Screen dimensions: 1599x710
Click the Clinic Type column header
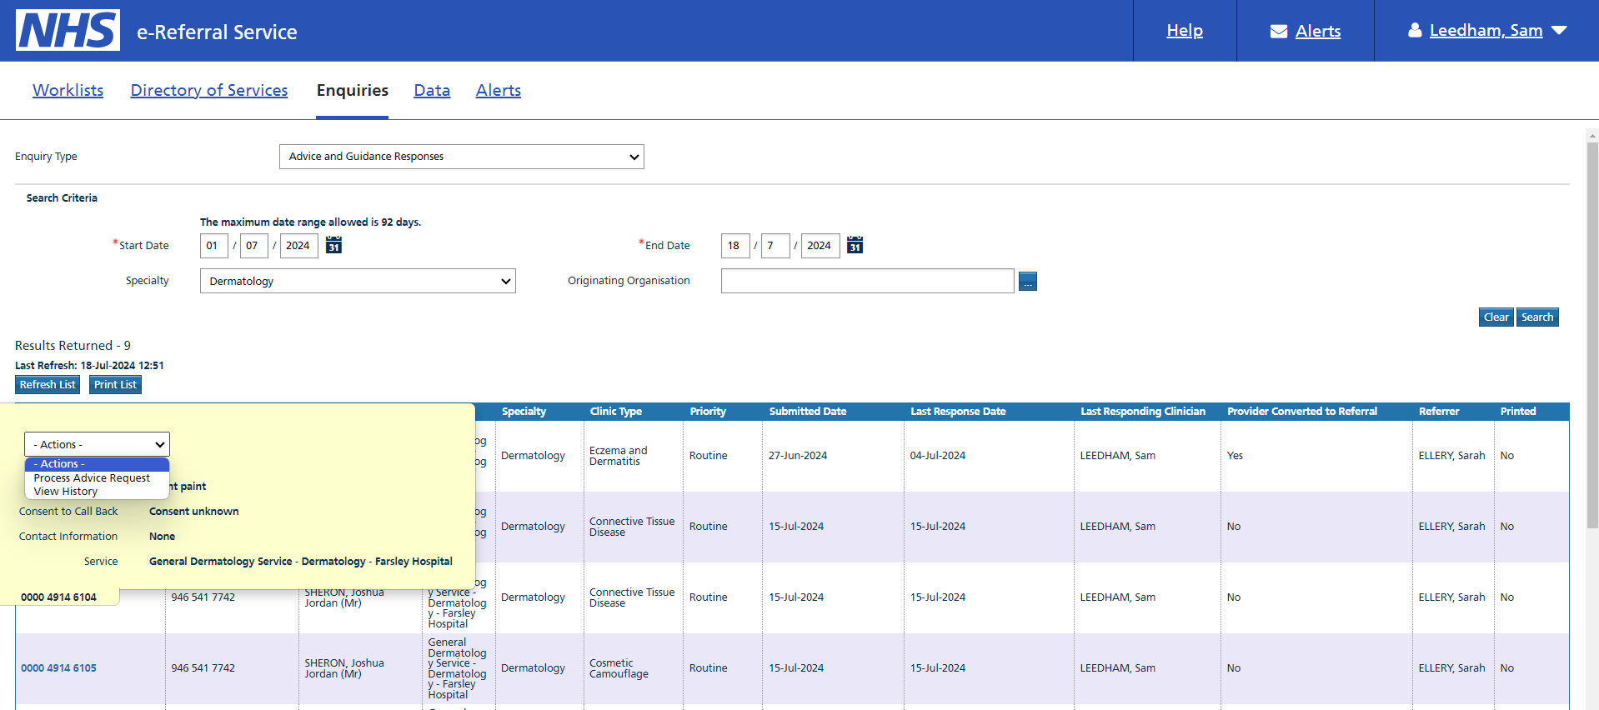[616, 412]
